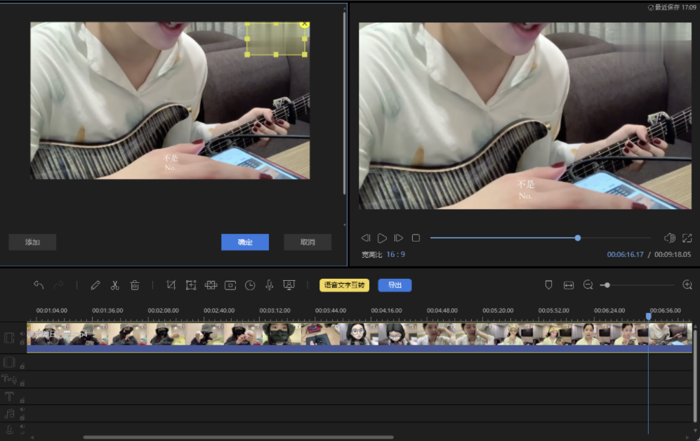Click the timeline zoom slider handle
This screenshot has height=441, width=700.
pyautogui.click(x=607, y=285)
